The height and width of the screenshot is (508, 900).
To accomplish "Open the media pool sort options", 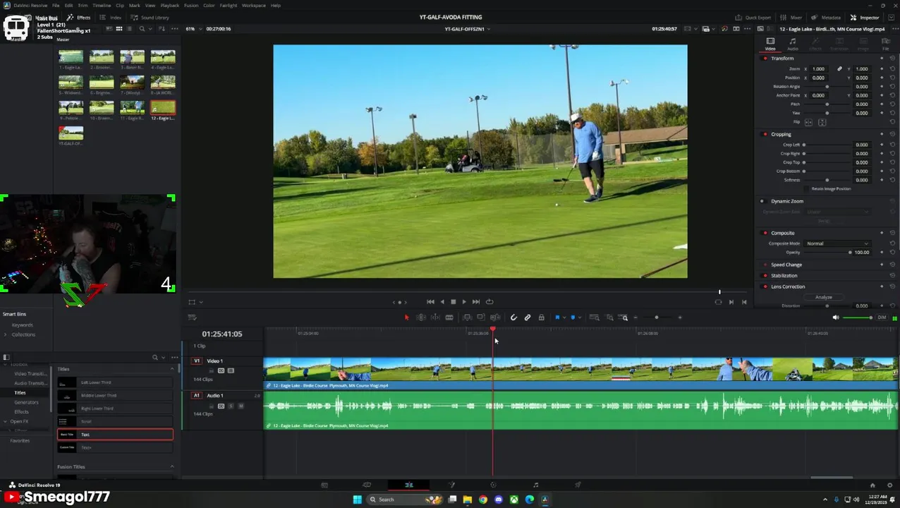I will pos(163,29).
